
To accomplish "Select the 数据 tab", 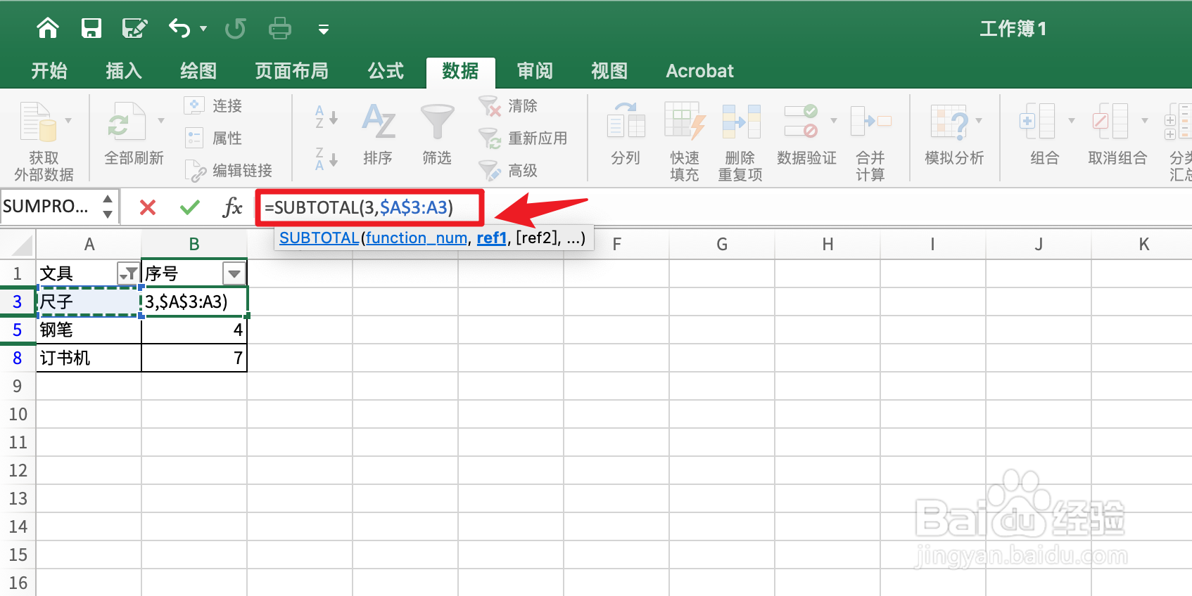I will click(460, 72).
